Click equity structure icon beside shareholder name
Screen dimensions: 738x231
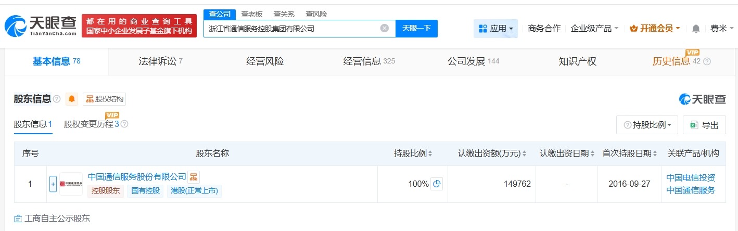click(x=194, y=177)
